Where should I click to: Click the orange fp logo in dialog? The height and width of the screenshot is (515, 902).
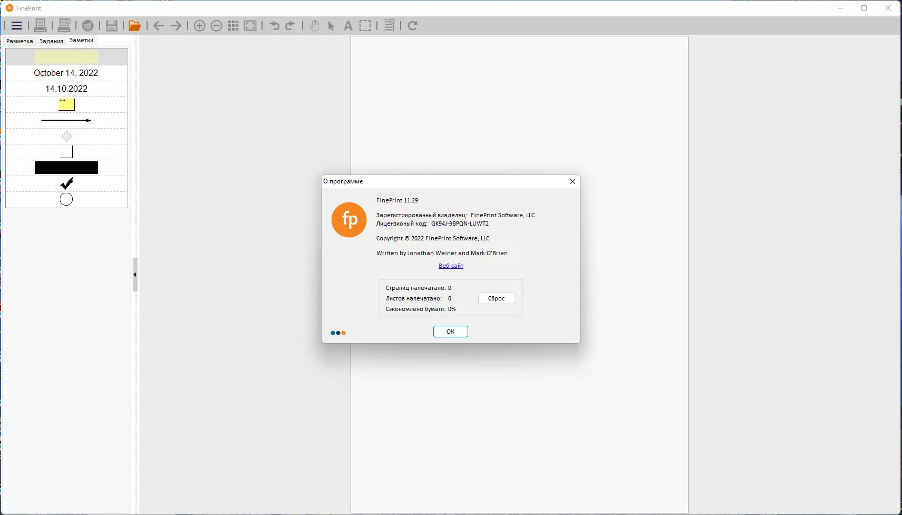click(x=349, y=220)
